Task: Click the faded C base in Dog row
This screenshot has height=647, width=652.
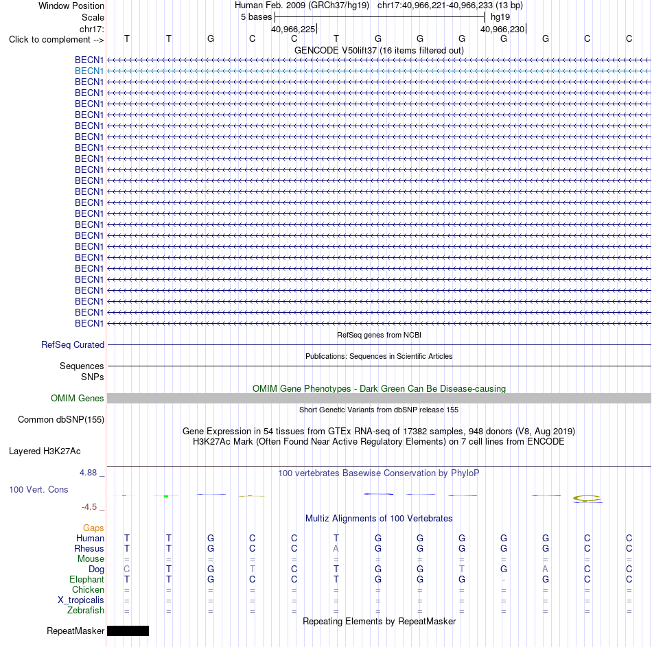Action: point(127,569)
